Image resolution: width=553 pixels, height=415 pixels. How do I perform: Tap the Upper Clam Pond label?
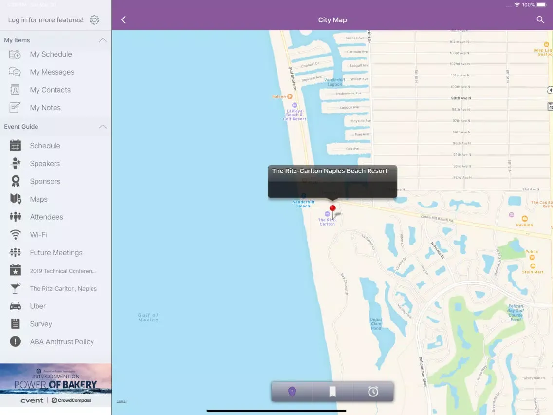coord(376,323)
